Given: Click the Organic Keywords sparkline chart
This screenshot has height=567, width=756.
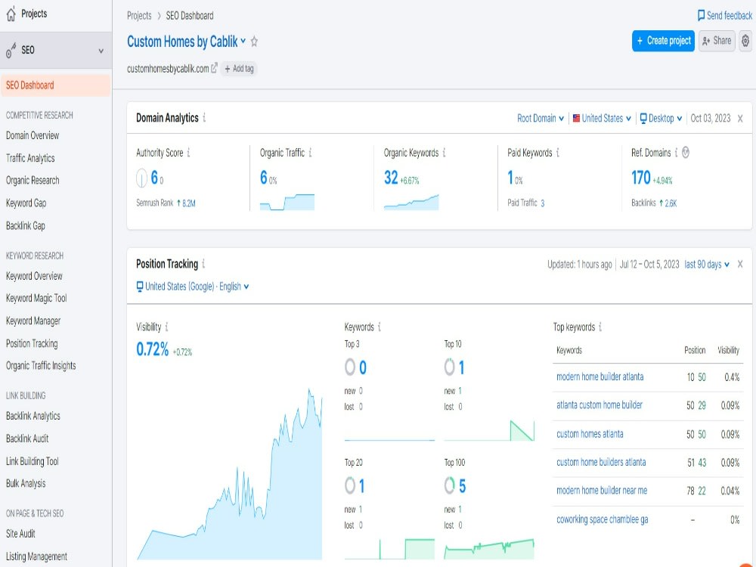Looking at the screenshot, I should click(411, 202).
